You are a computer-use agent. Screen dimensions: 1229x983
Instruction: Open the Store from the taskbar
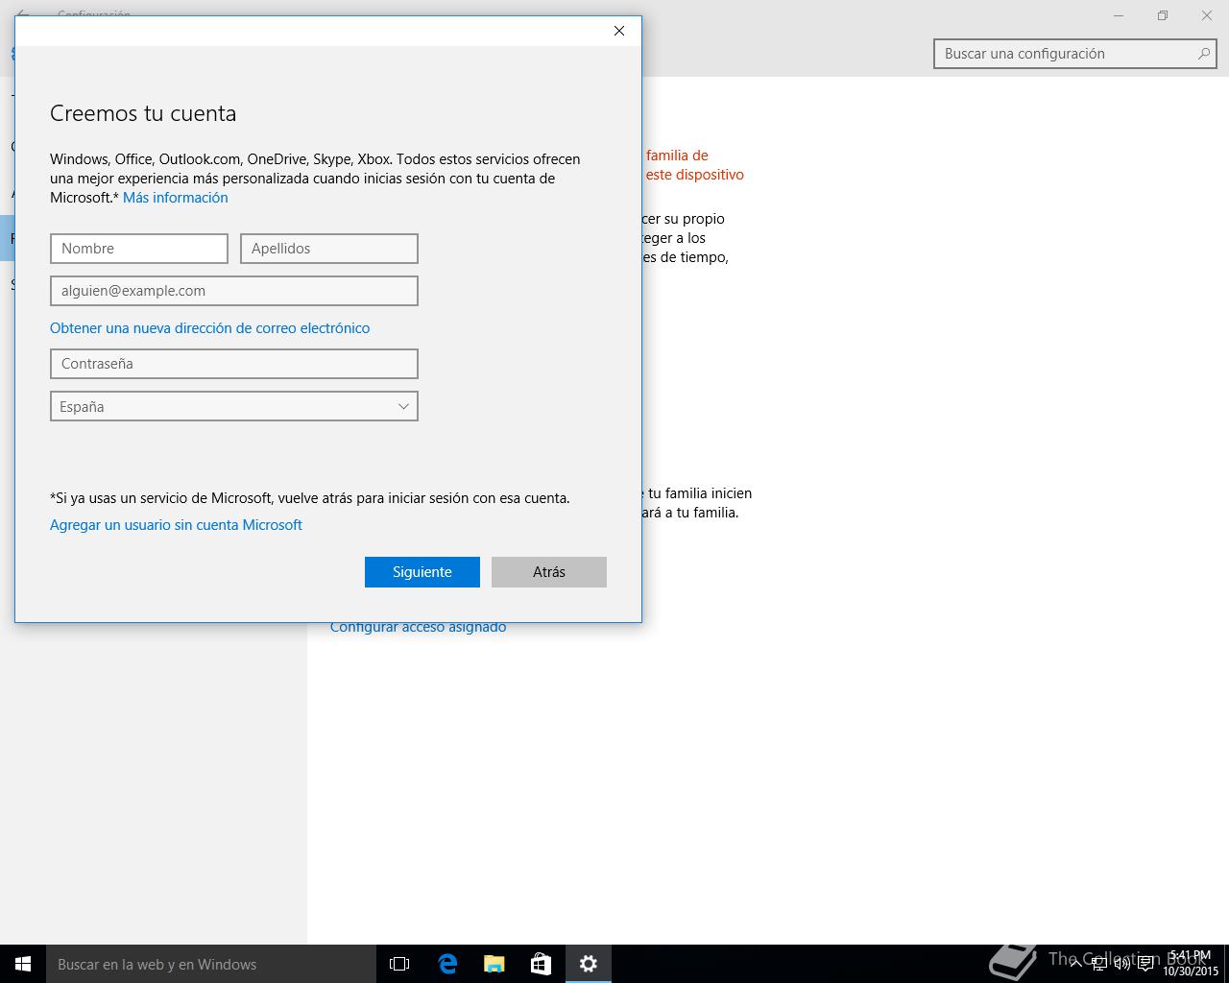541,964
